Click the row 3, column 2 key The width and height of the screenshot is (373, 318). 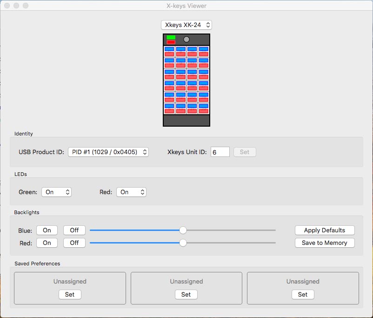181,74
